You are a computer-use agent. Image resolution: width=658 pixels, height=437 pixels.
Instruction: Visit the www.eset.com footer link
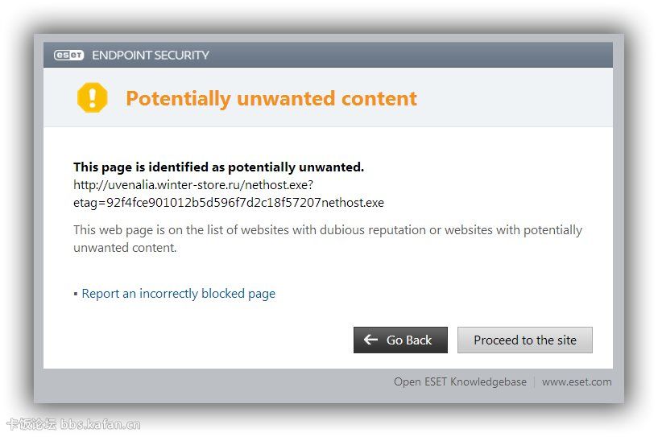pos(576,381)
